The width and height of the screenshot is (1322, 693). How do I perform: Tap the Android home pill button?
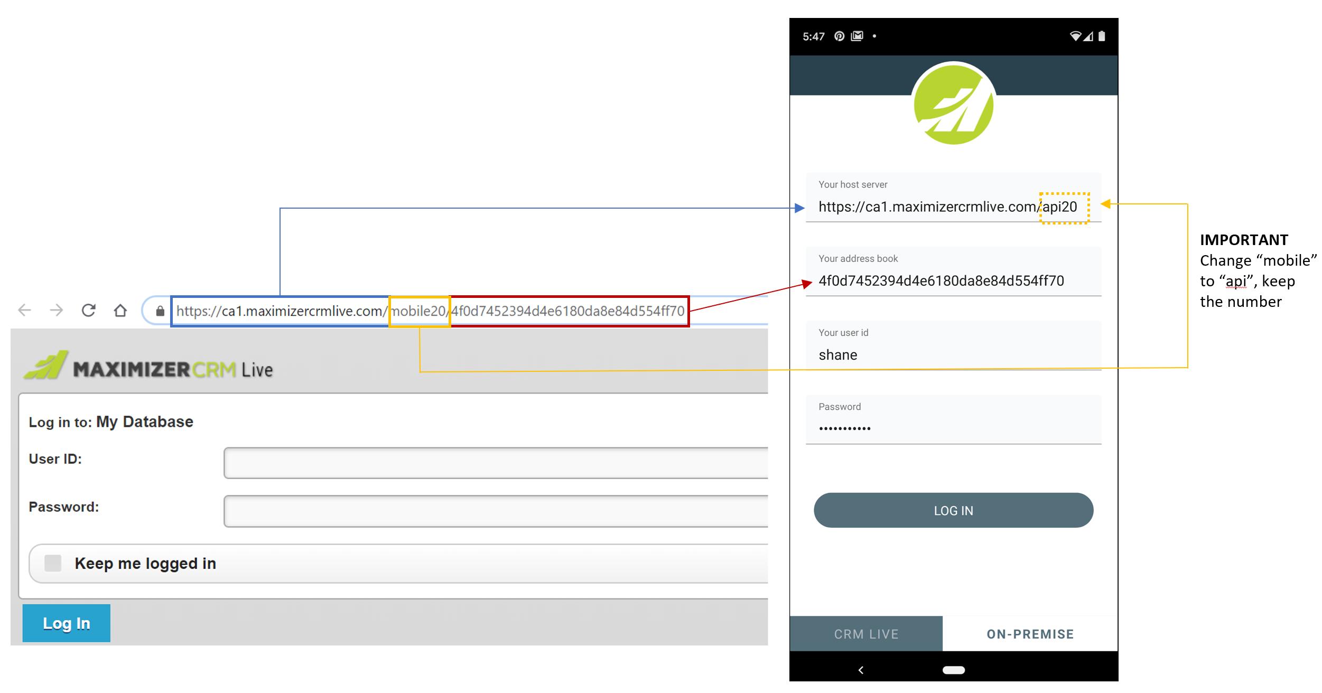954,670
